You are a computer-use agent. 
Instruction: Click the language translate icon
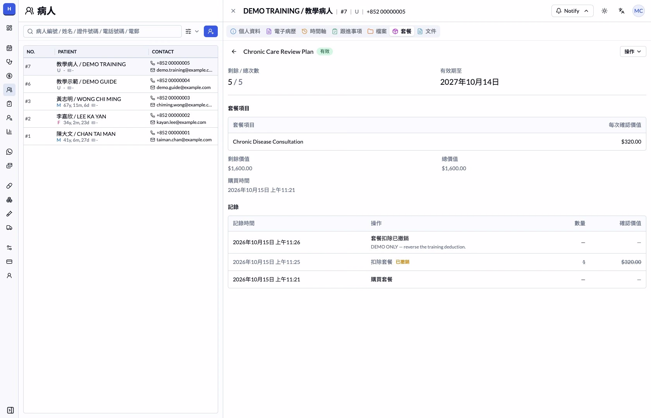[x=622, y=11]
